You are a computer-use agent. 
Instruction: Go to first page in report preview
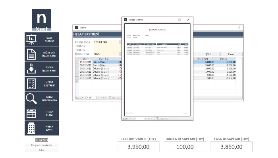coord(130,118)
